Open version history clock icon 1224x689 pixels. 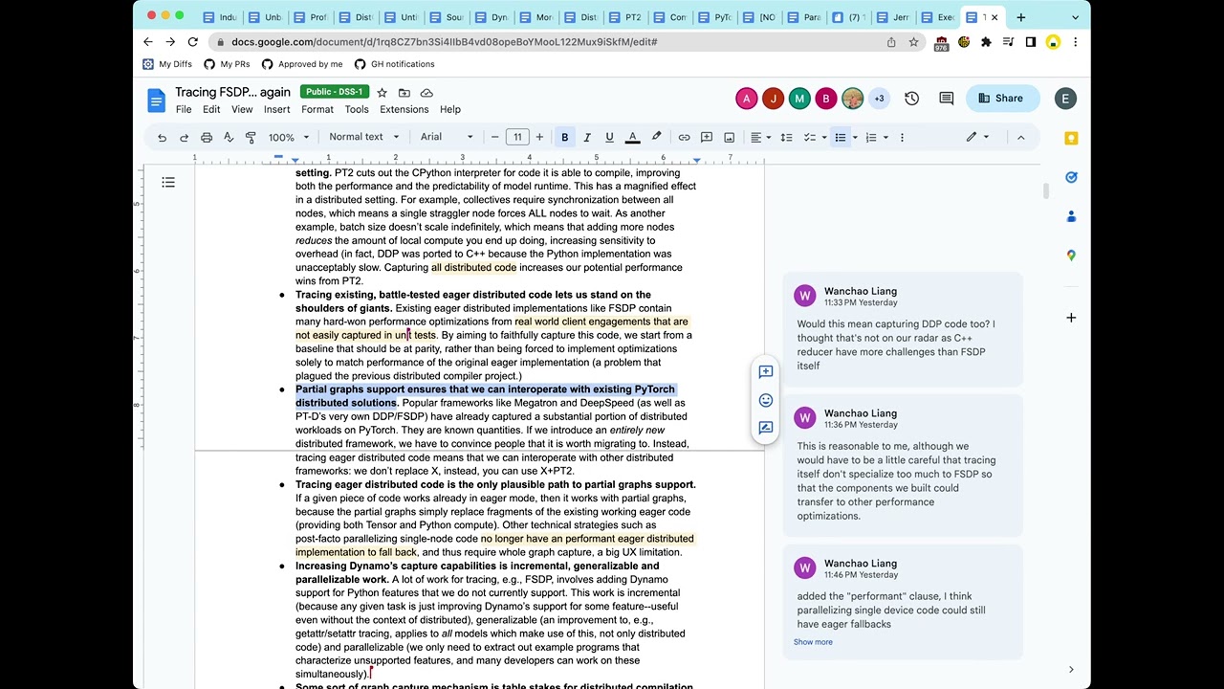click(x=911, y=98)
